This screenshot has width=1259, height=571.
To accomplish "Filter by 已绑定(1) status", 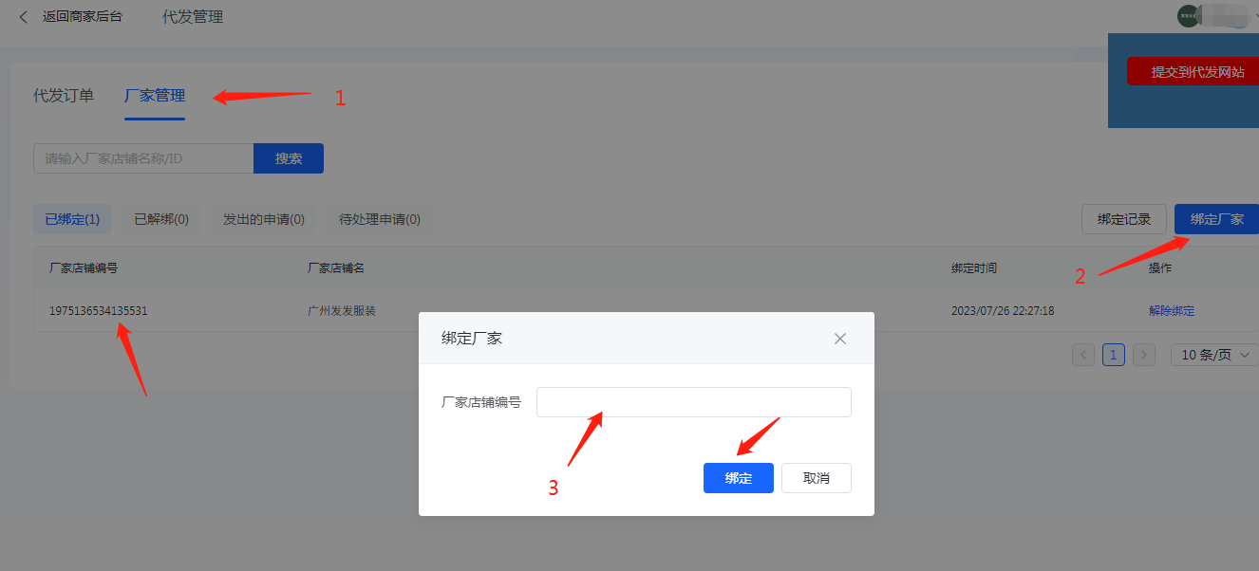I will point(72,219).
